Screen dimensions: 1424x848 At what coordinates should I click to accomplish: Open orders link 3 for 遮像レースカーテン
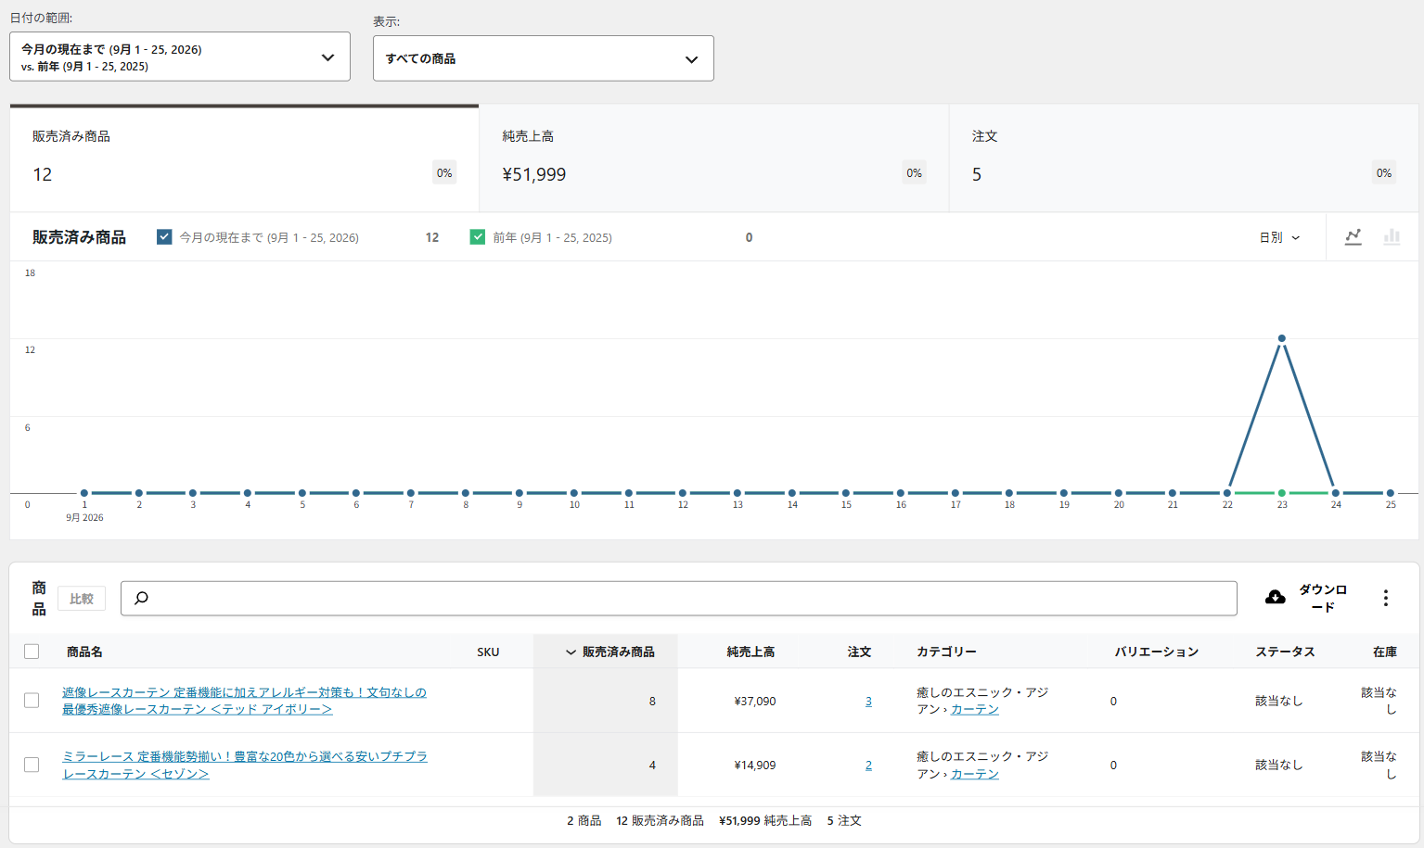(x=868, y=702)
